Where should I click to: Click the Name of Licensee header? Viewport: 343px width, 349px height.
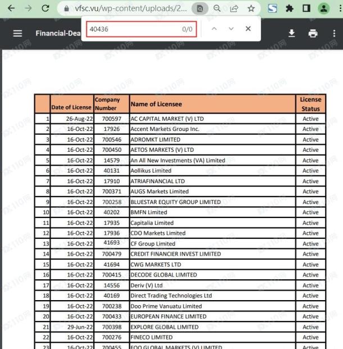[156, 104]
